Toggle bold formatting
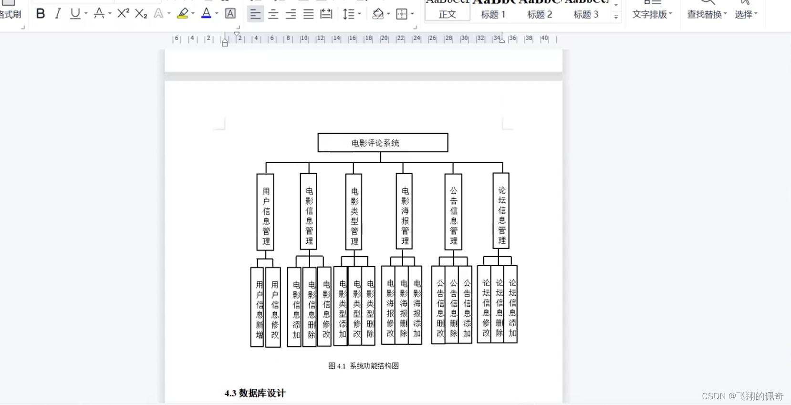 click(x=41, y=14)
